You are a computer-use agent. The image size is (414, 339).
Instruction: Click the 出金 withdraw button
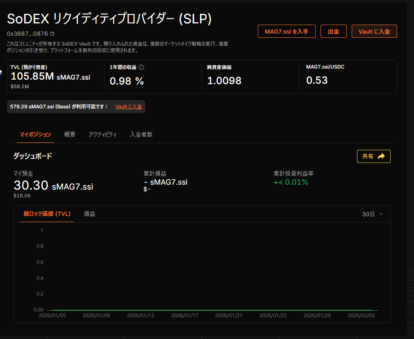pyautogui.click(x=334, y=32)
